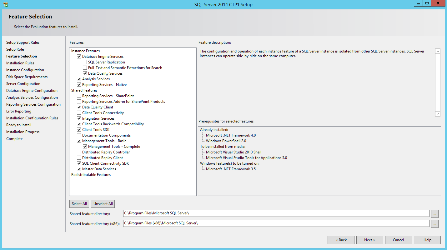Click Error Reporting step
Screen dimensions: 447x250
19,111
